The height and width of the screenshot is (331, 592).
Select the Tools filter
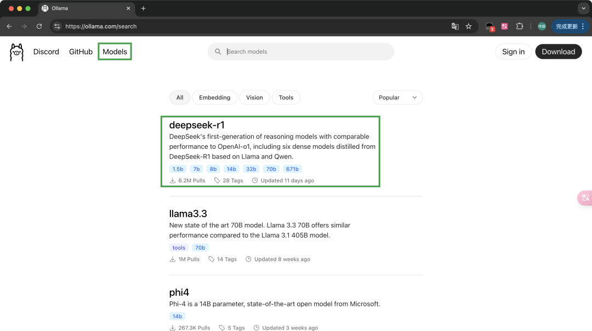coord(286,98)
